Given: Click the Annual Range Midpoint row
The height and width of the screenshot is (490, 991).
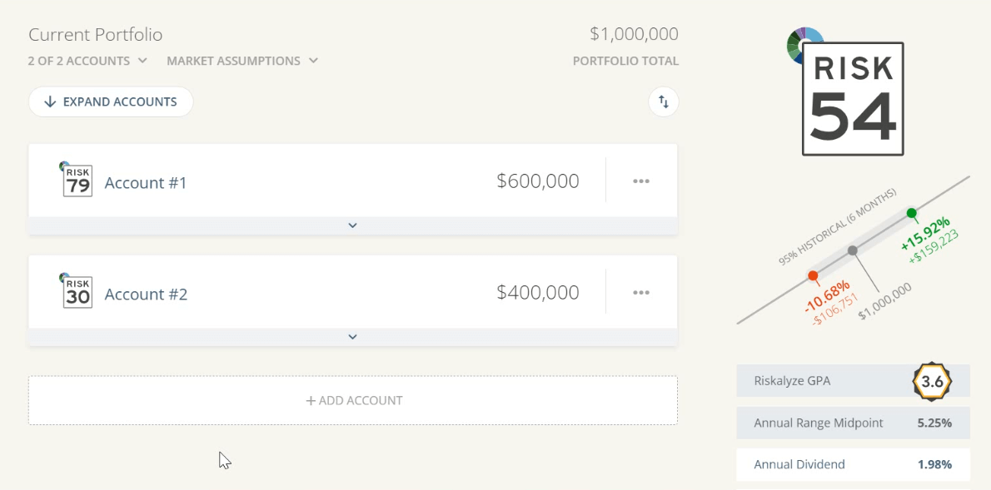Looking at the screenshot, I should coord(853,423).
